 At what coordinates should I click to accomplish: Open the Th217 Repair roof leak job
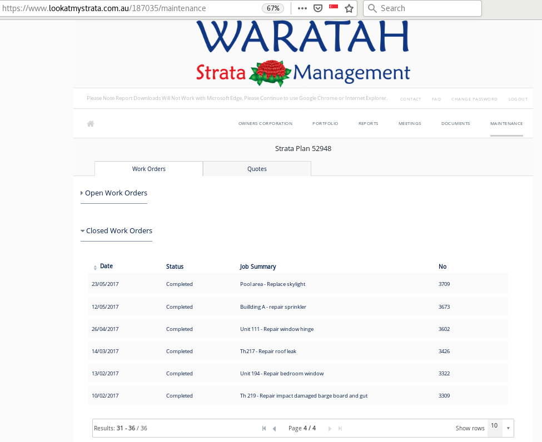pos(268,351)
